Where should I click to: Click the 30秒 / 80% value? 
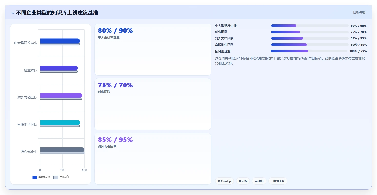pyautogui.click(x=359, y=45)
